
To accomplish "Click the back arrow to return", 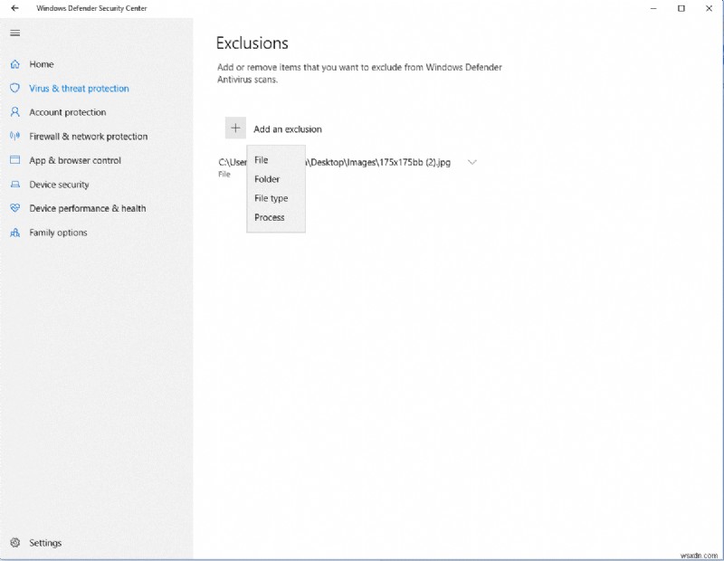I will click(13, 8).
